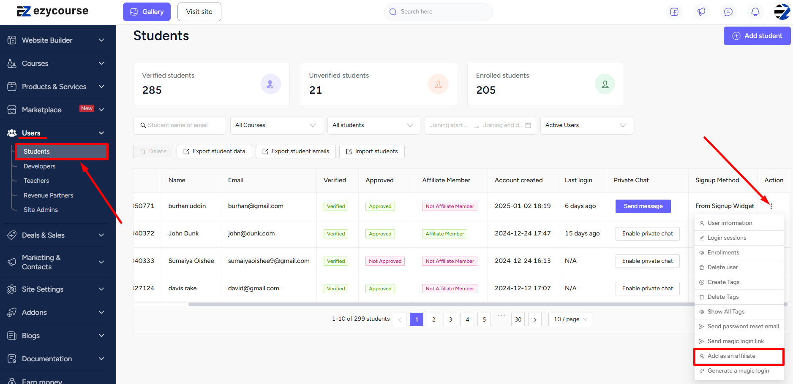Choose Send magic login link option

[x=739, y=341]
